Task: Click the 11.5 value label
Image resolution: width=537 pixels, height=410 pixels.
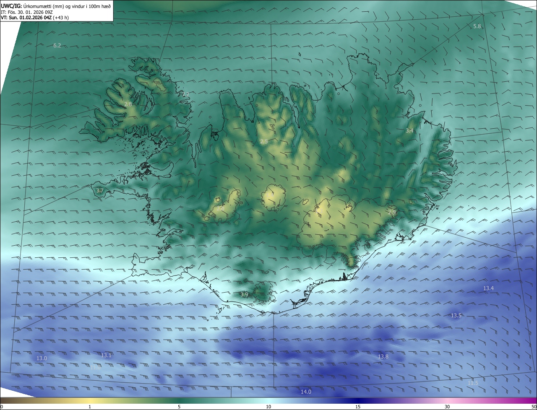Action: tap(473, 383)
